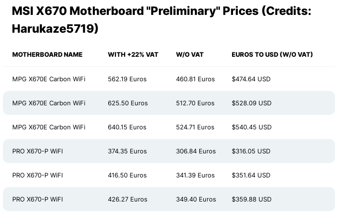Click the $474.64 USD value

(251, 79)
